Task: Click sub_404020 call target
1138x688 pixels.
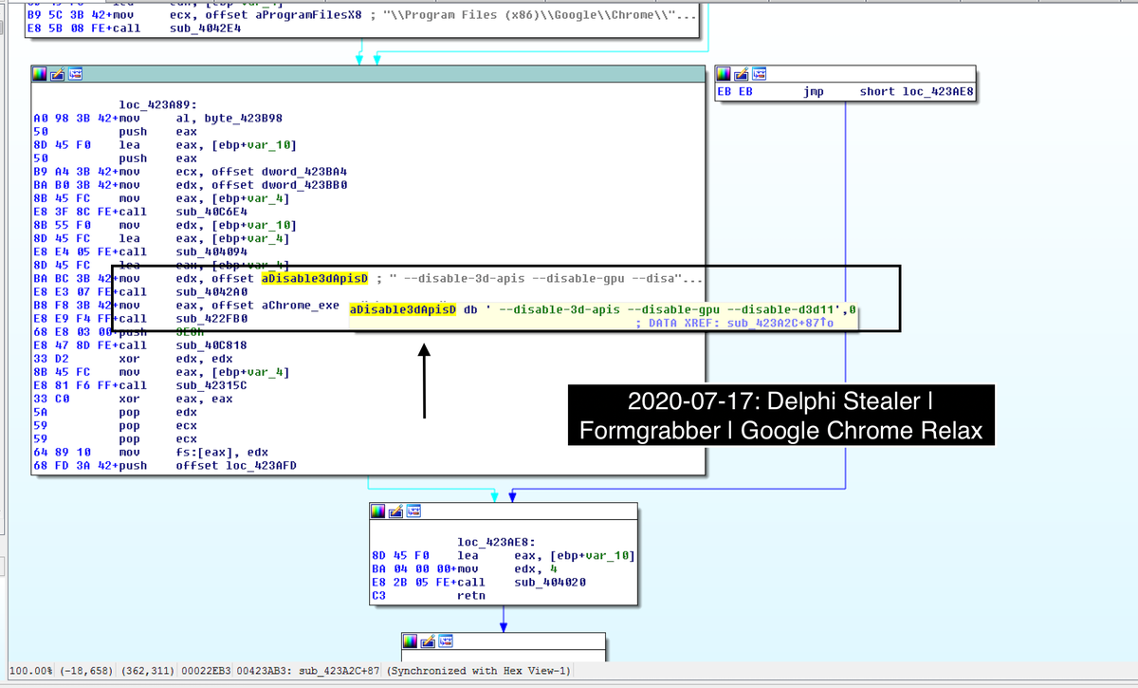Action: click(x=550, y=582)
